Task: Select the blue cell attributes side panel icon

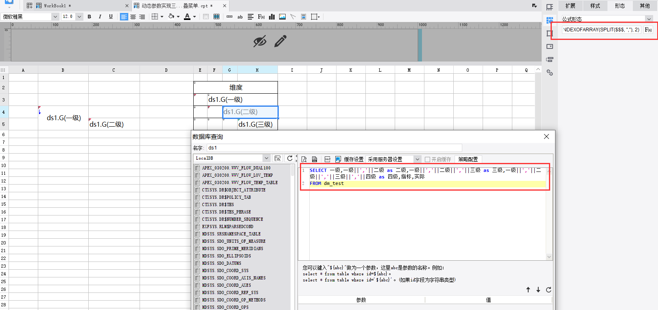Action: (x=550, y=20)
